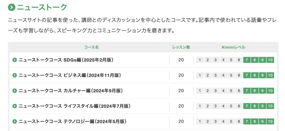Click the ニューストーク section heading
The height and width of the screenshot is (131, 285).
42,7
